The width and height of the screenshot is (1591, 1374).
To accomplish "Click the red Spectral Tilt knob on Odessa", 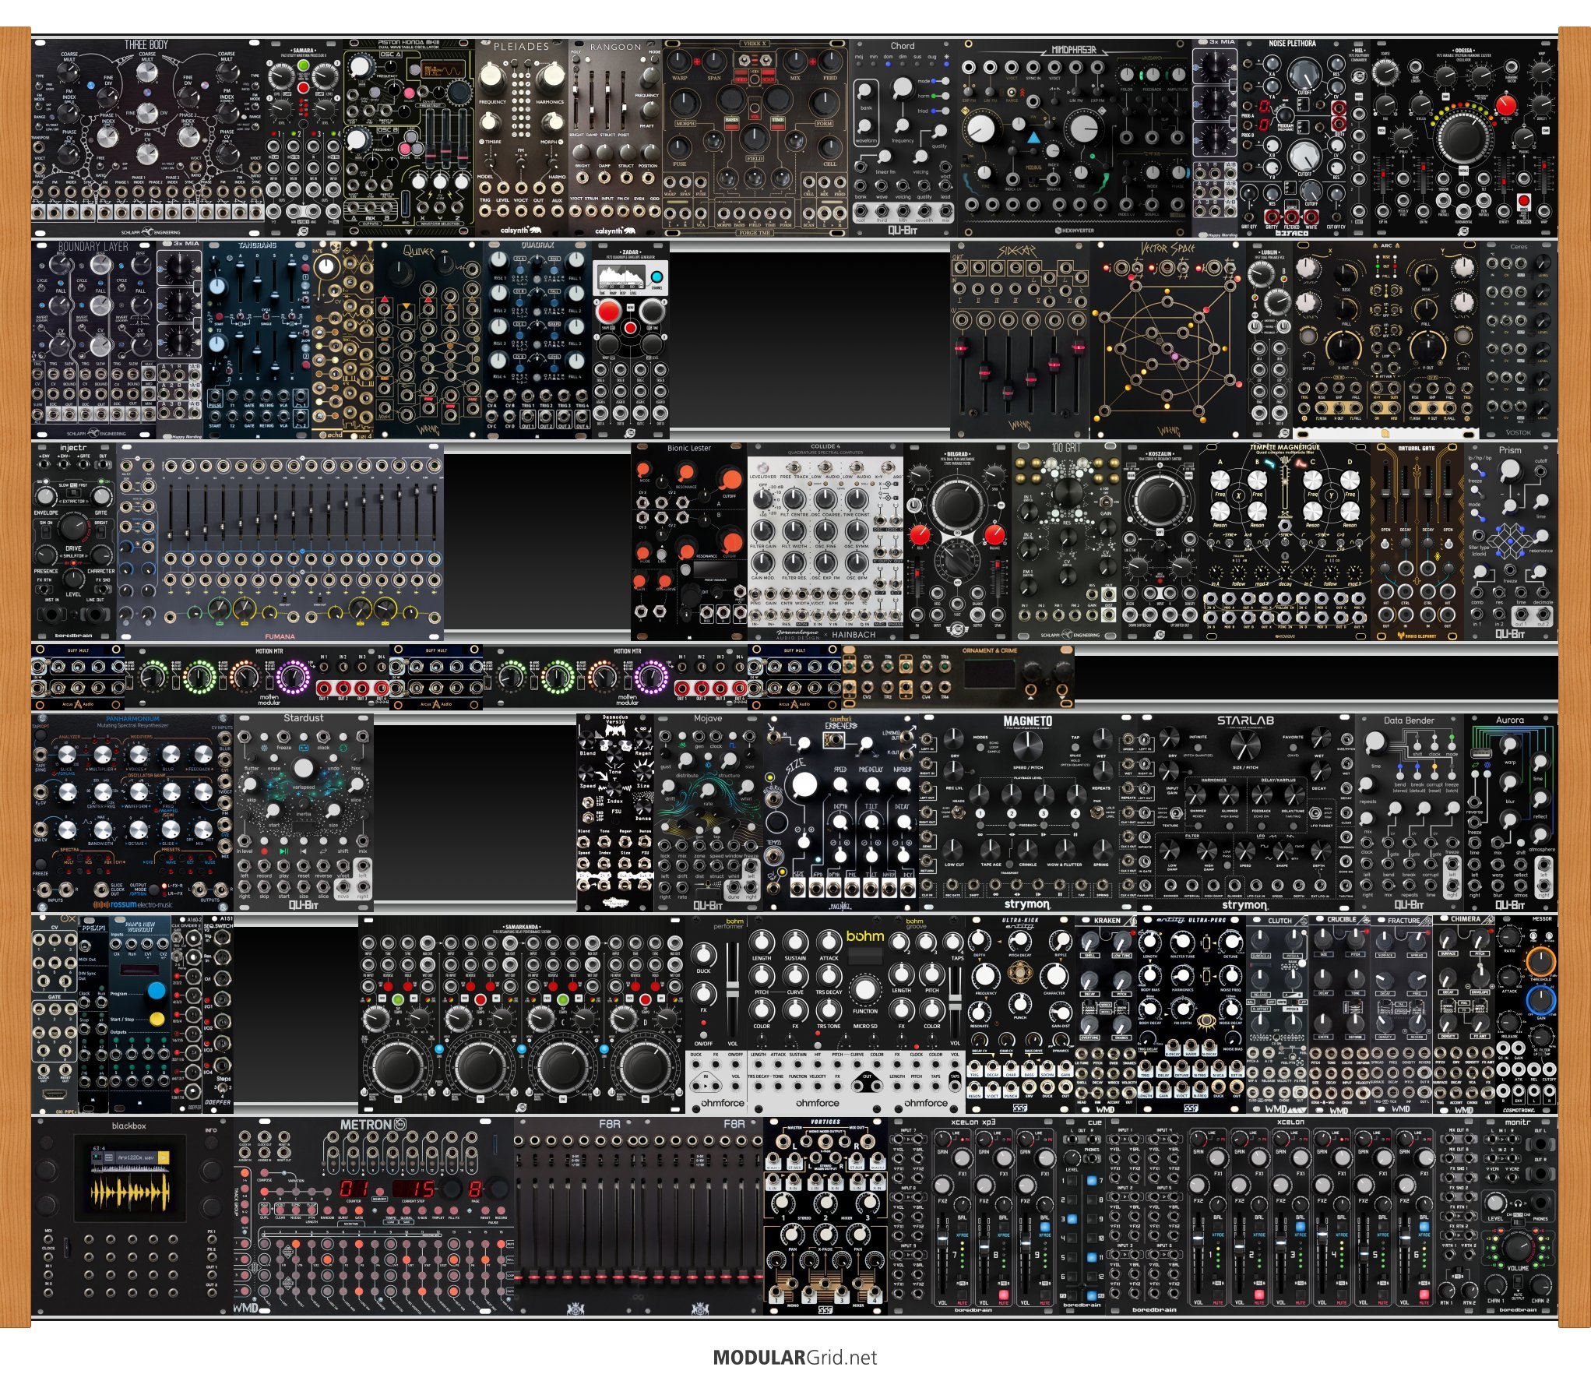I will (x=1505, y=105).
